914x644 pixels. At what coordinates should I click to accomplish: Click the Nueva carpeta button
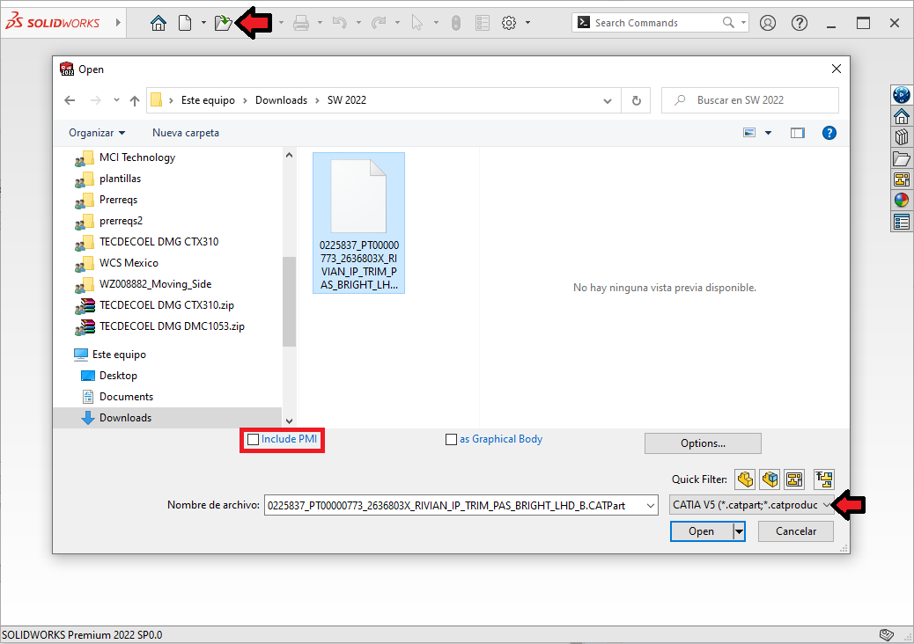pyautogui.click(x=186, y=133)
